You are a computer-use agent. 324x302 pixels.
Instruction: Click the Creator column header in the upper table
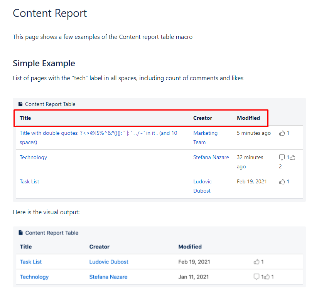(202, 118)
